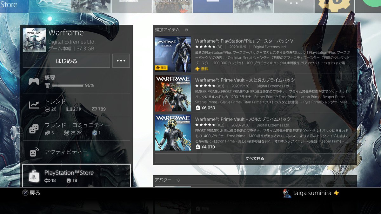Select the controller icon for 概要
The height and width of the screenshot is (214, 381).
[34, 81]
